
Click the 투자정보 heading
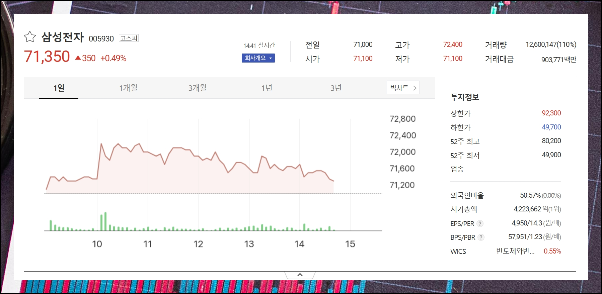coord(465,97)
